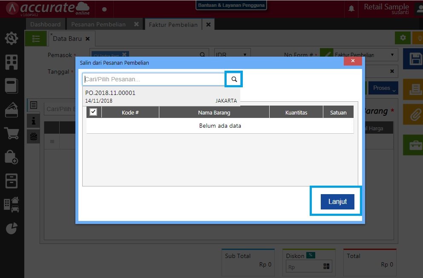This screenshot has width=423, height=278.
Task: Click the paperclip attachment icon
Action: point(415,115)
